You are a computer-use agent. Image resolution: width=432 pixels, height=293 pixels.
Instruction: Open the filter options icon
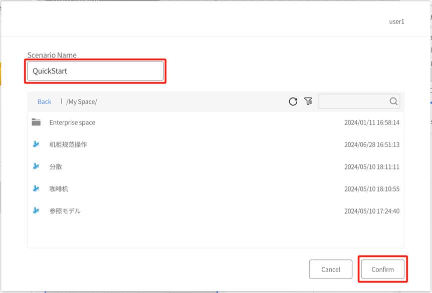pyautogui.click(x=308, y=101)
